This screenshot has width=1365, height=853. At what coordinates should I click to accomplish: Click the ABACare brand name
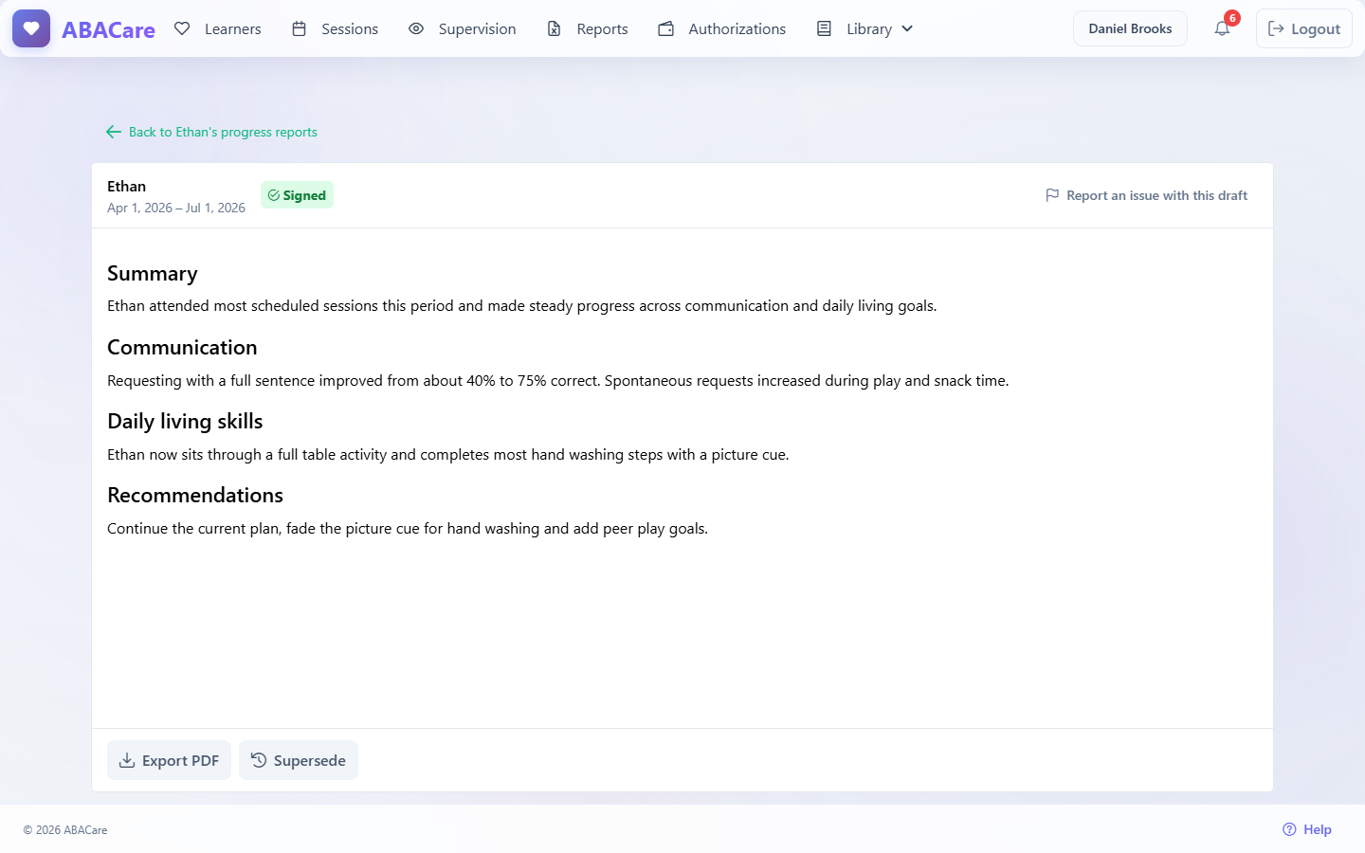tap(108, 29)
